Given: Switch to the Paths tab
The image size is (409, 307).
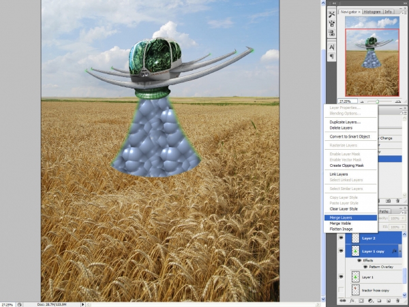Looking at the screenshot, I should (x=384, y=212).
